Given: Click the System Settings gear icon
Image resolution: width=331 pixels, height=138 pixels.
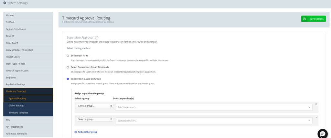Looking at the screenshot, I should tap(5, 3).
